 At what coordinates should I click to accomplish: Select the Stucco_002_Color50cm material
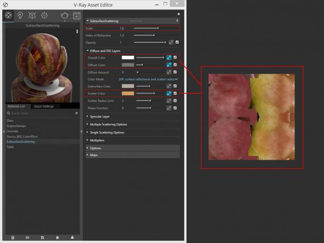22,137
